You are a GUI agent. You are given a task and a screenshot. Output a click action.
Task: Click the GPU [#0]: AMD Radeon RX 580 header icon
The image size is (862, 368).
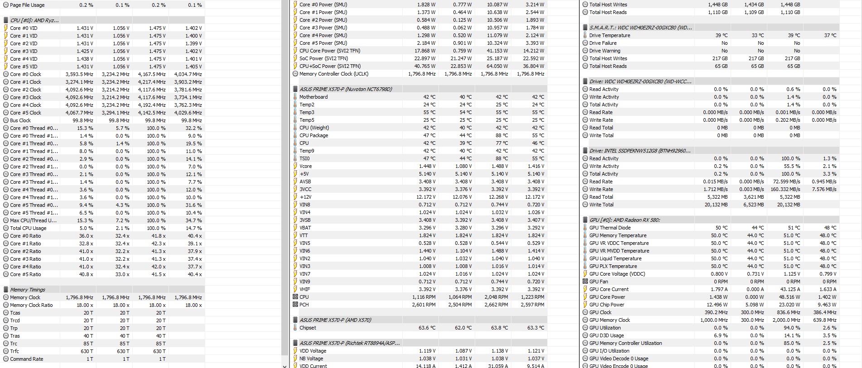(585, 220)
